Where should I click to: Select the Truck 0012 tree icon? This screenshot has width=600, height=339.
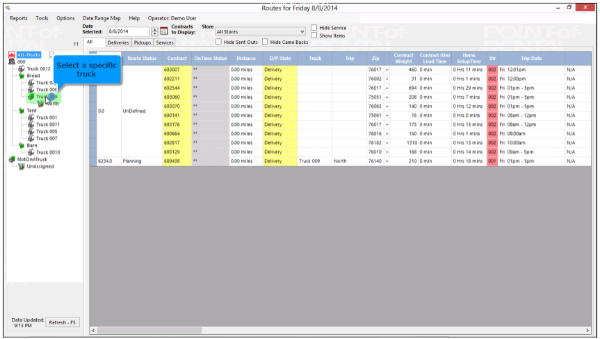(22, 69)
